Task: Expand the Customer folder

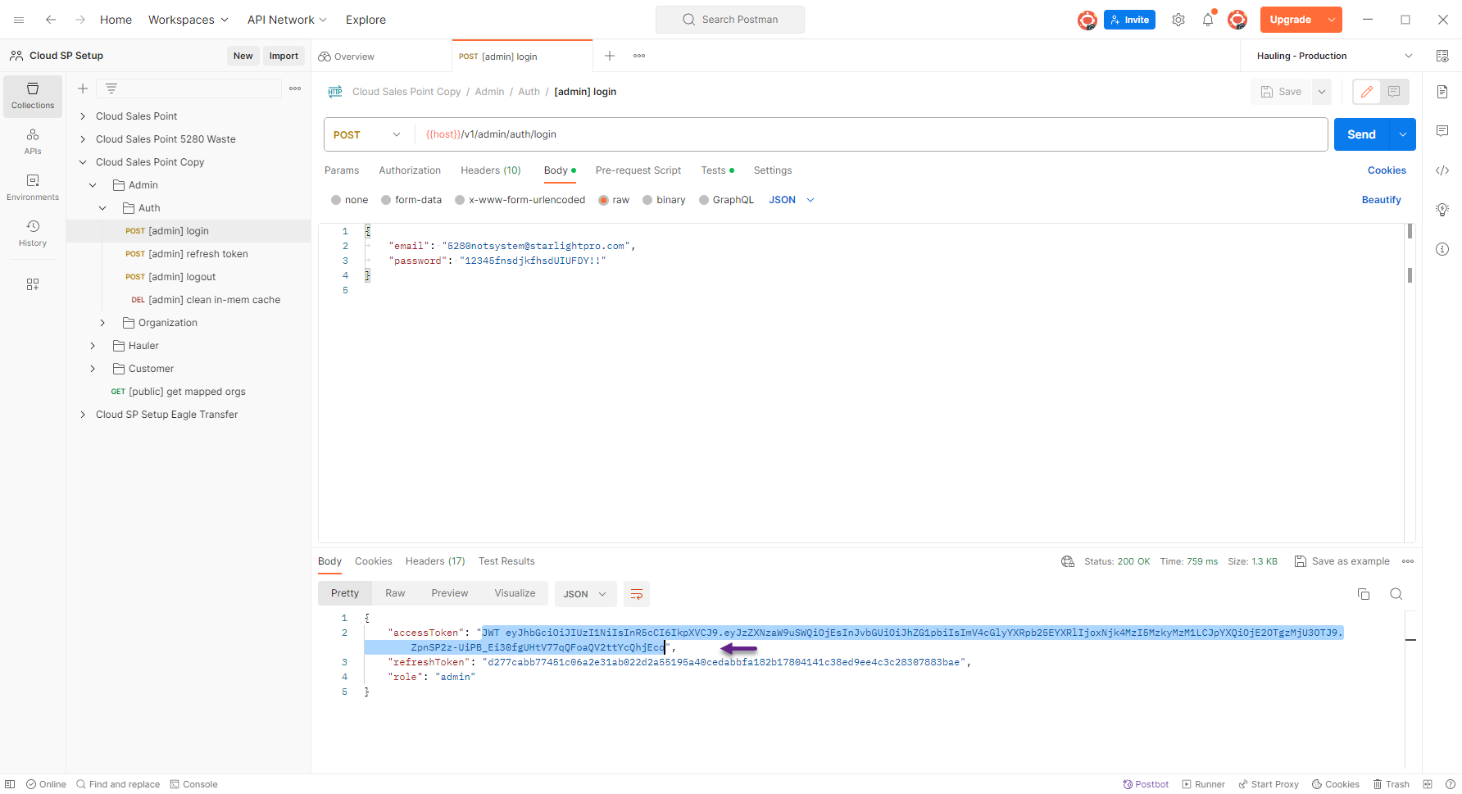Action: 93,369
